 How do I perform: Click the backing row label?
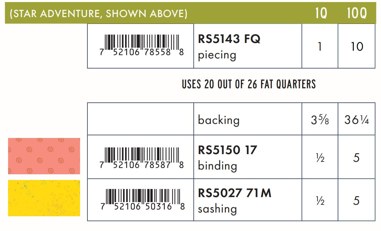click(219, 120)
